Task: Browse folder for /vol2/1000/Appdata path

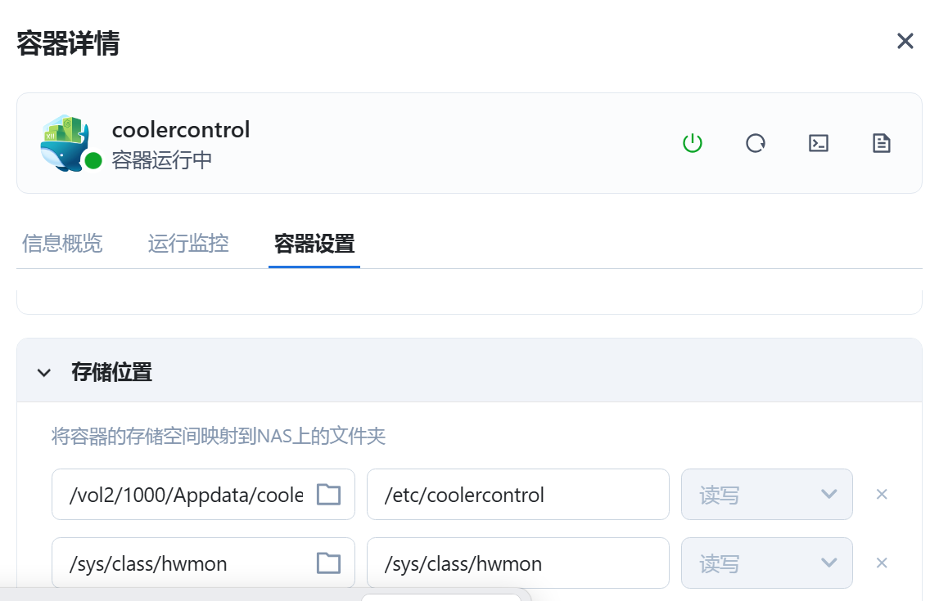Action: tap(328, 495)
